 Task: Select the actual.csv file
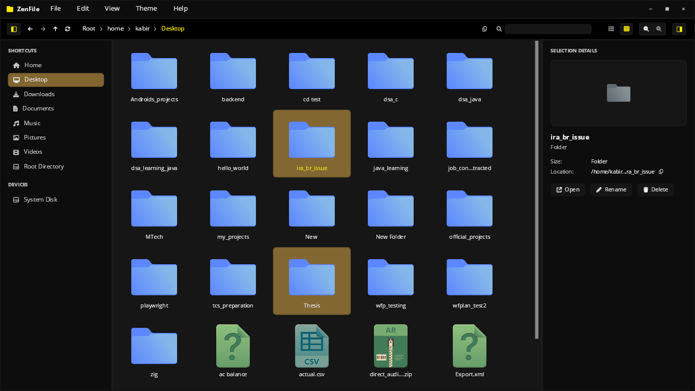pos(312,350)
